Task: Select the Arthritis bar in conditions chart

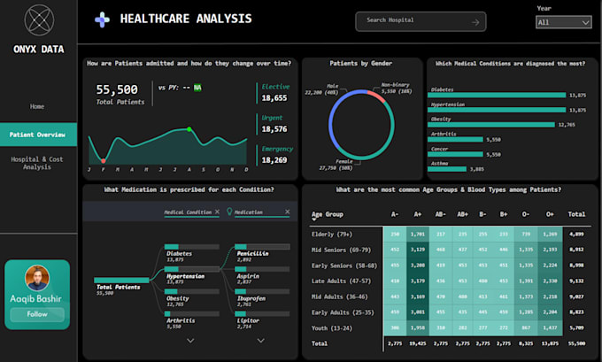Action: [455, 139]
